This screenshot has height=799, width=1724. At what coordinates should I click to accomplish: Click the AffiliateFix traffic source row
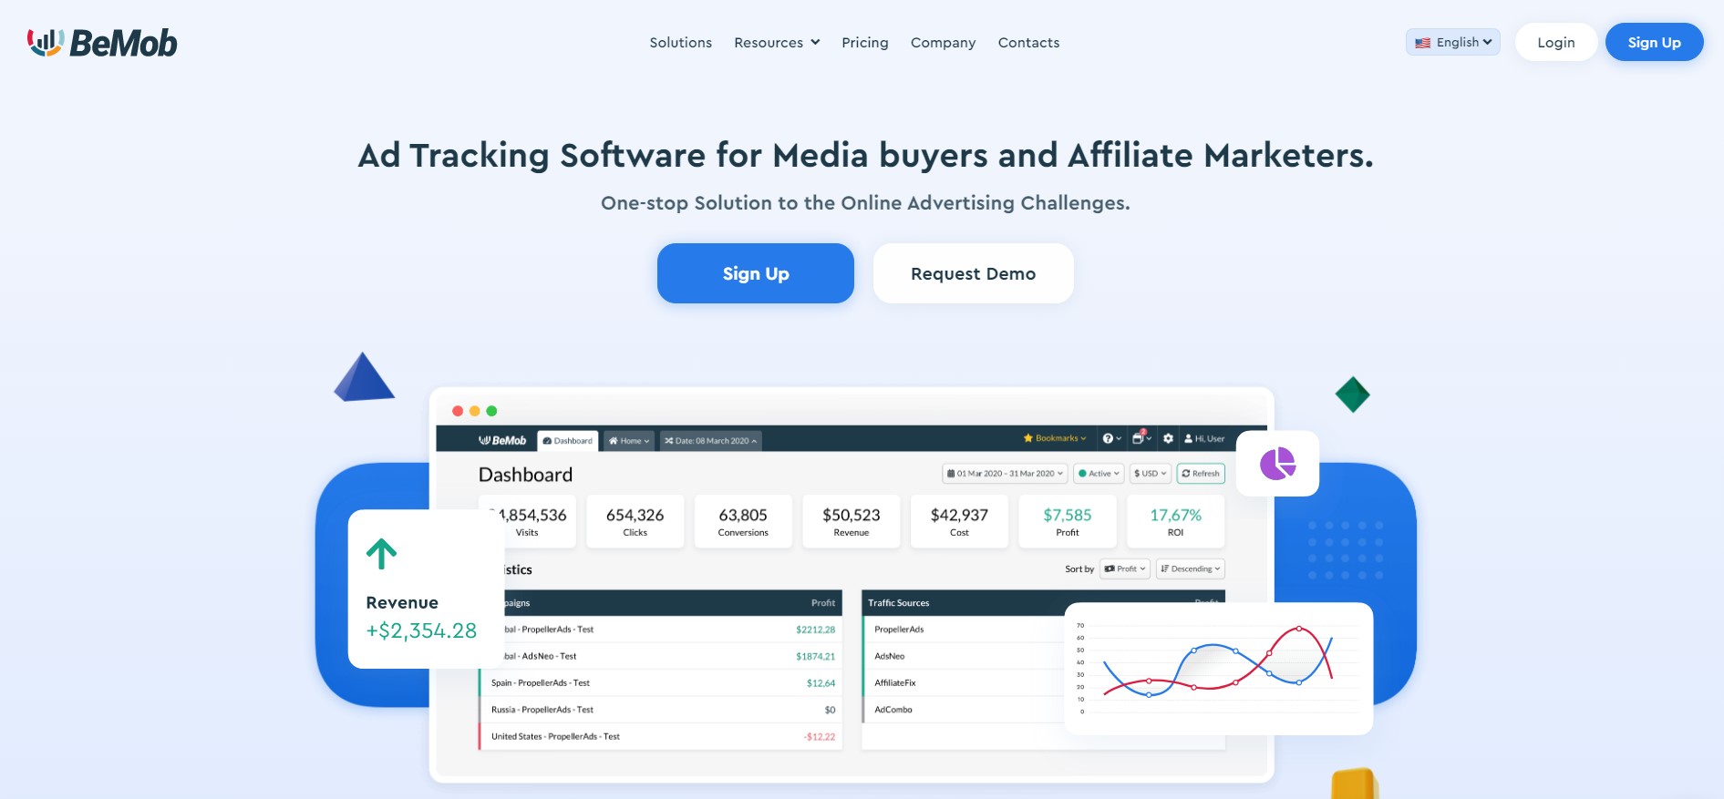[963, 683]
